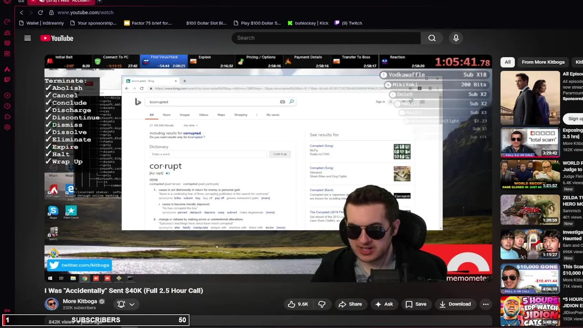This screenshot has width=583, height=328.
Task: Reload the YouTube page
Action: [41, 12]
